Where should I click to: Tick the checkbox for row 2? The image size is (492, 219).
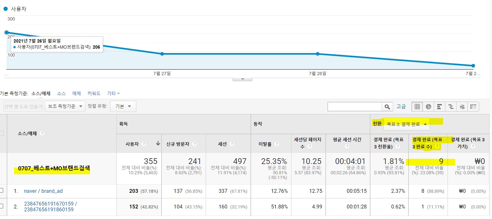click(1, 206)
